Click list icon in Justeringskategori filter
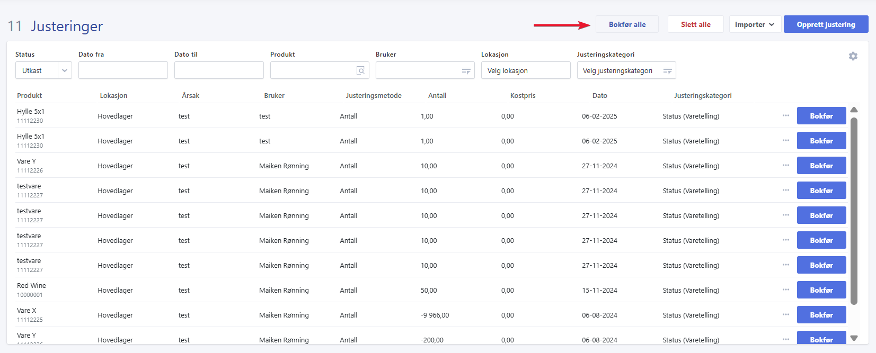 click(x=667, y=70)
